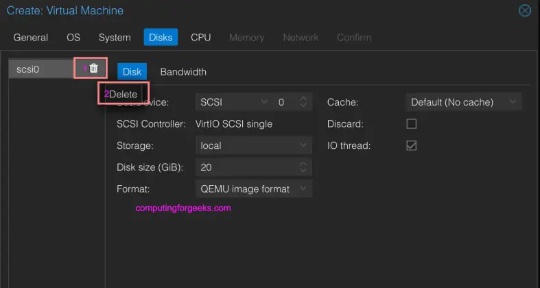The height and width of the screenshot is (288, 540).
Task: Click the trash icon next to scsi0
Action: [94, 68]
